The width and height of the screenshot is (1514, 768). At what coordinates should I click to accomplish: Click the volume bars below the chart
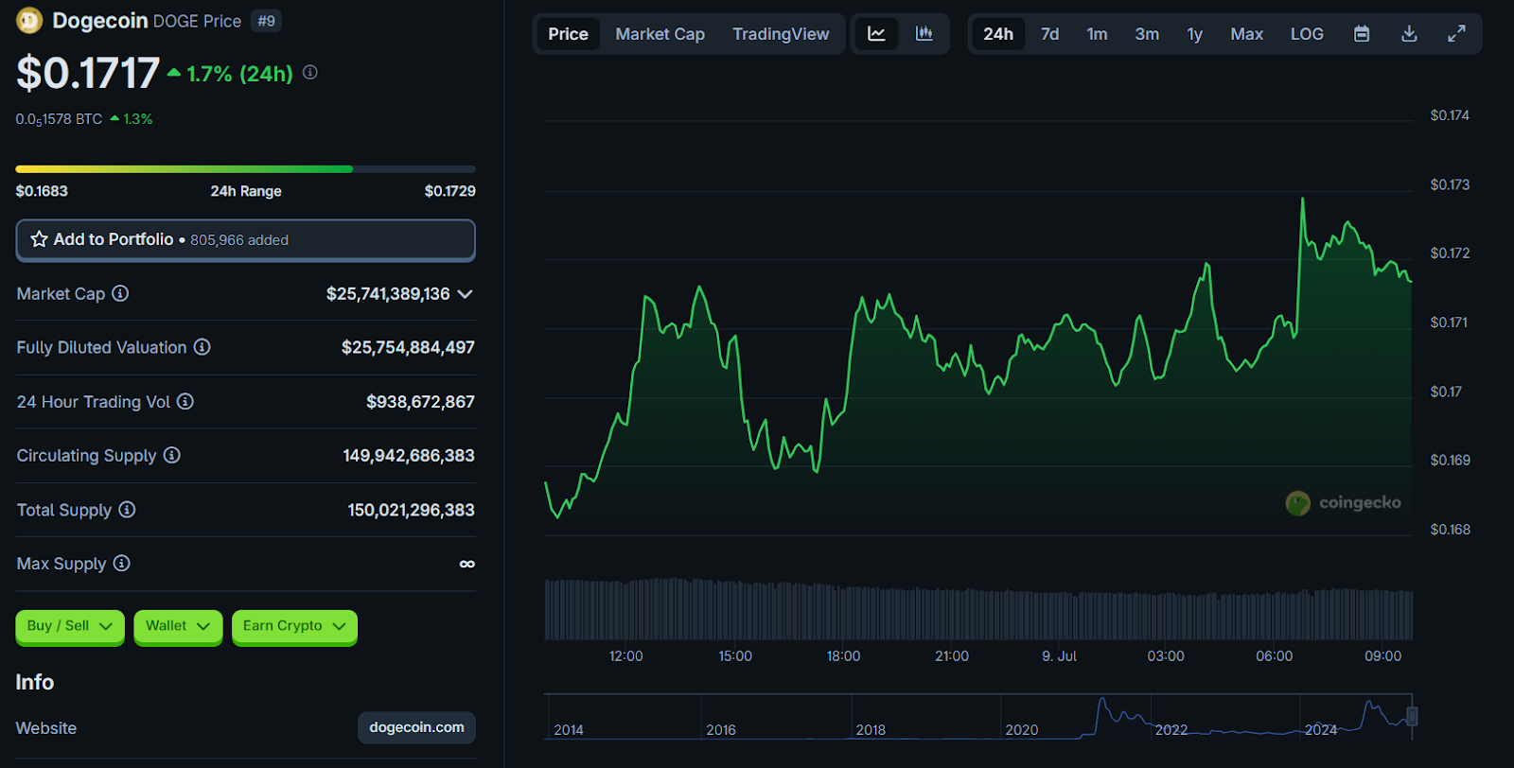pyautogui.click(x=978, y=609)
